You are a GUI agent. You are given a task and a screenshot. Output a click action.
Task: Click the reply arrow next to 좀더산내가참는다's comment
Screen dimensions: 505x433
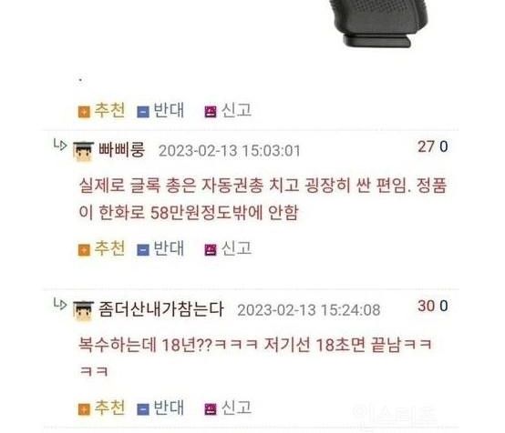click(x=60, y=304)
